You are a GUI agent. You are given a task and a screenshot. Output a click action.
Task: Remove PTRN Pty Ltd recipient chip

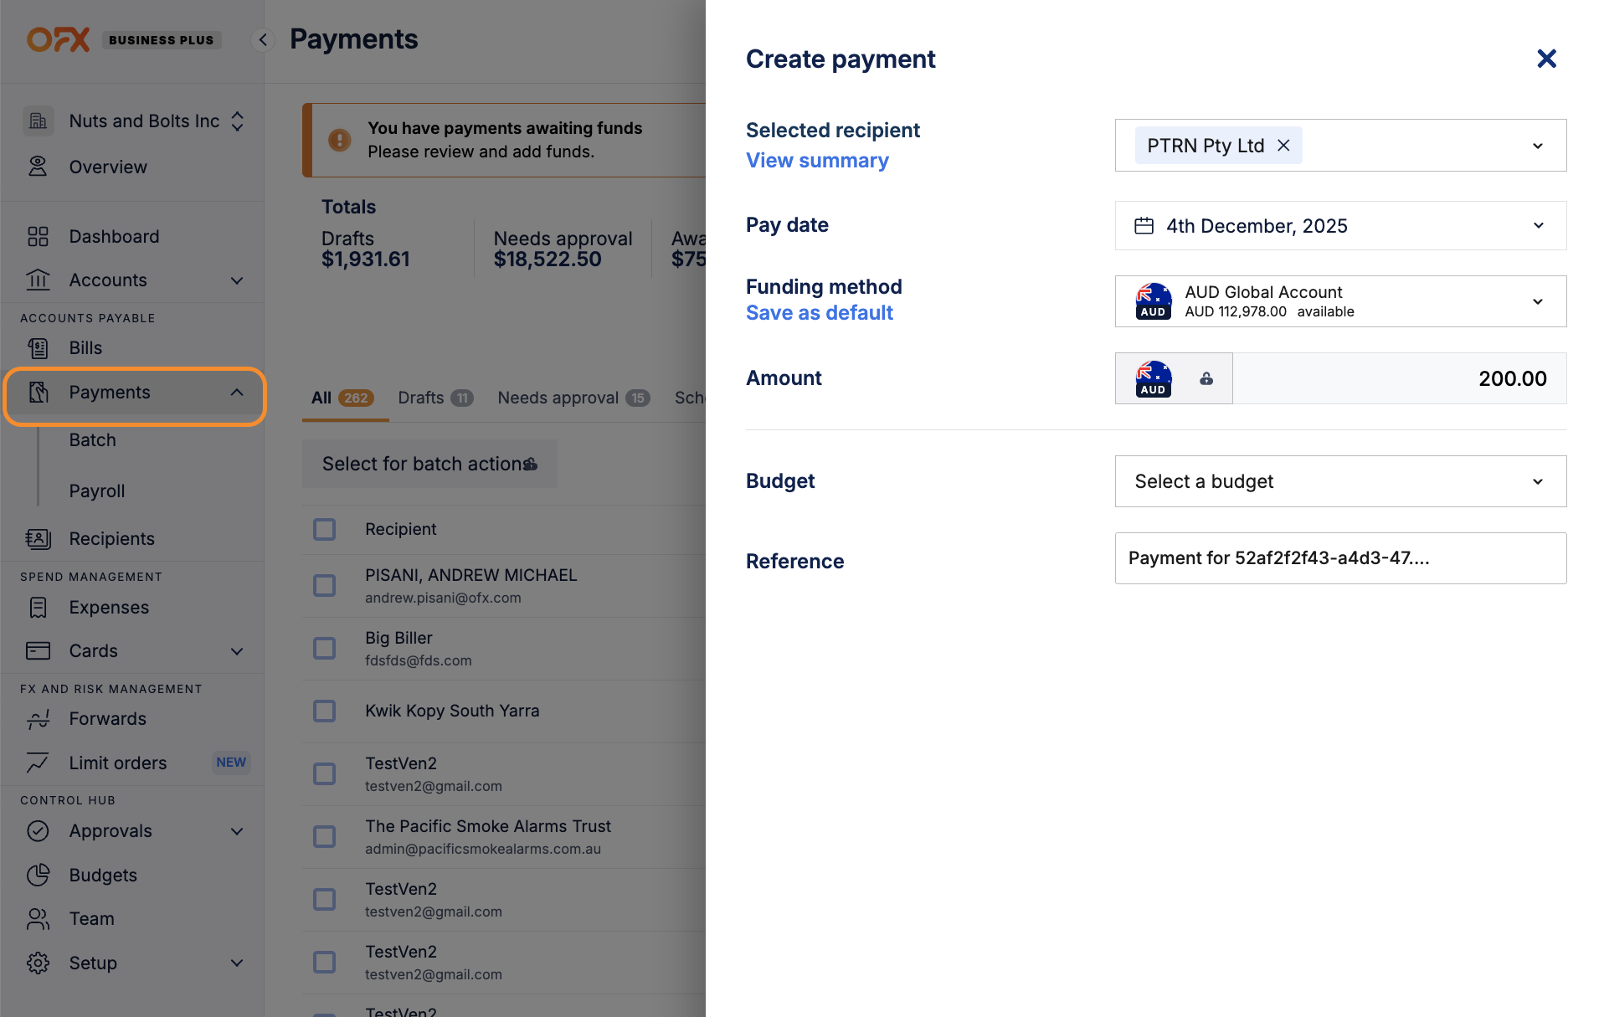point(1283,146)
